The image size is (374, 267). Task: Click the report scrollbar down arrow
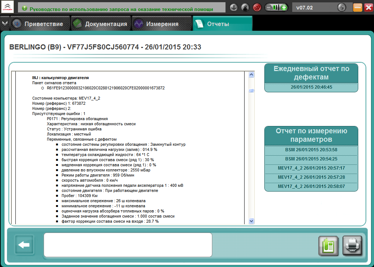251,221
